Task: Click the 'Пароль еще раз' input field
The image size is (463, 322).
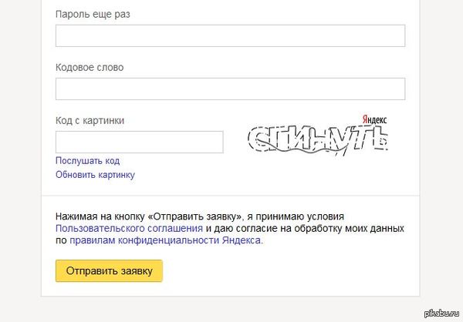Action: 230,36
